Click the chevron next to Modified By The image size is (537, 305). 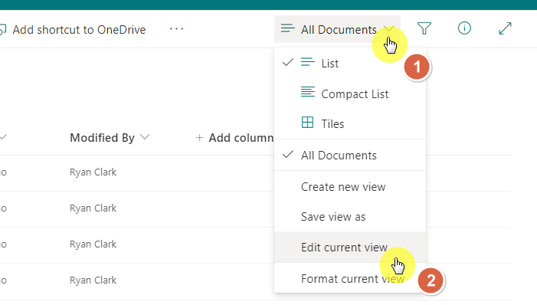click(x=145, y=137)
